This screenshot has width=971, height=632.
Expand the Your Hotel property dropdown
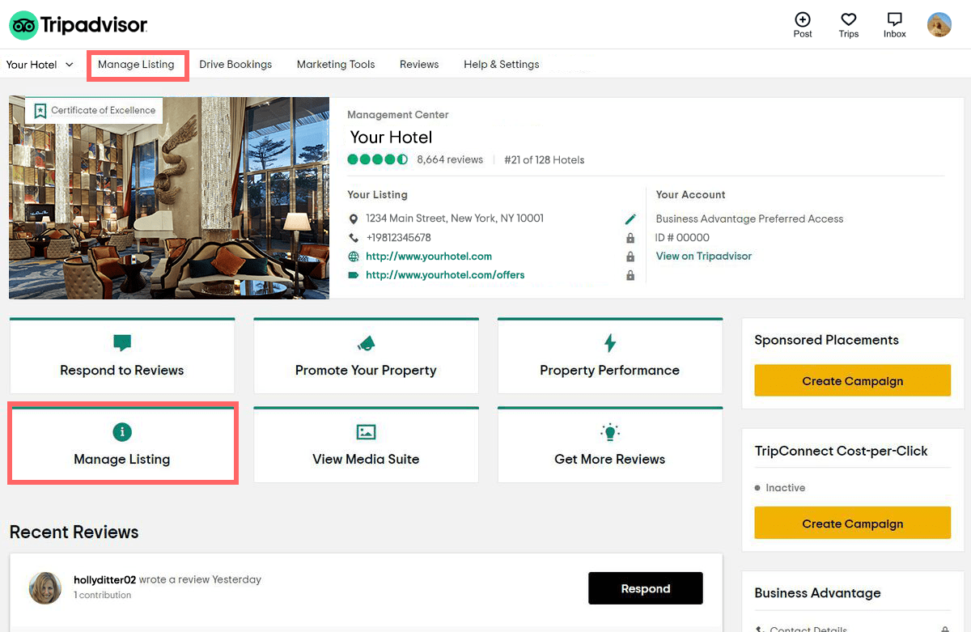pyautogui.click(x=40, y=65)
